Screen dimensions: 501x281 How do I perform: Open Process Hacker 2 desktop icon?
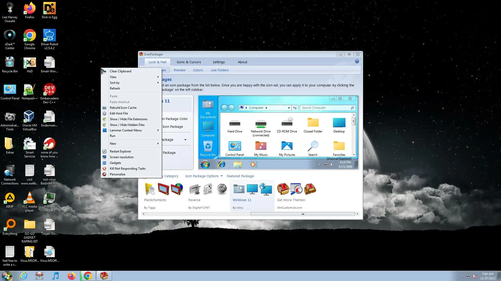(49, 199)
